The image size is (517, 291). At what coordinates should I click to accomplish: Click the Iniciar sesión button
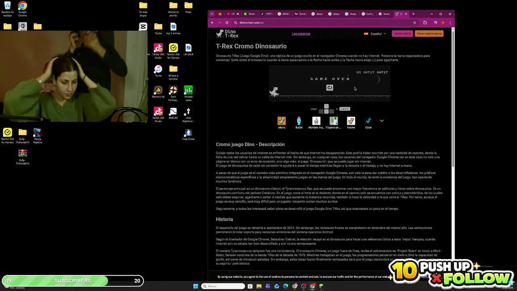tap(402, 34)
